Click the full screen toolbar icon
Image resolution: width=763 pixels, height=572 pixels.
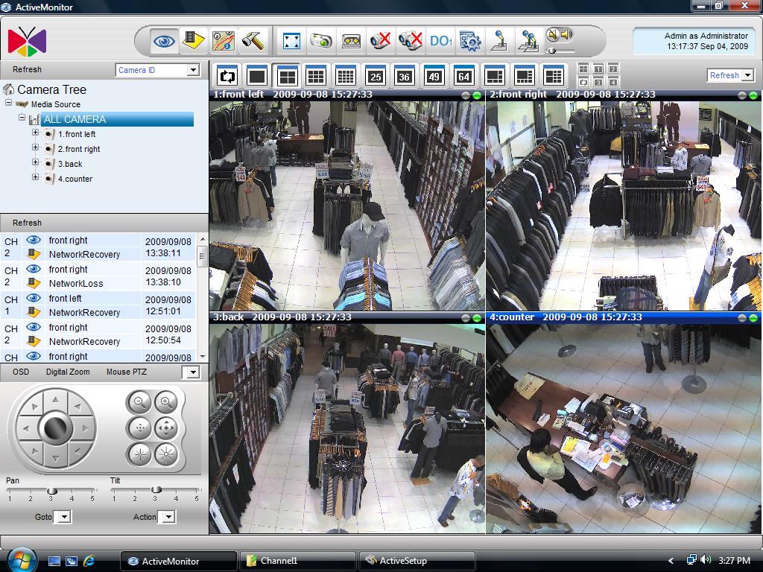click(291, 40)
